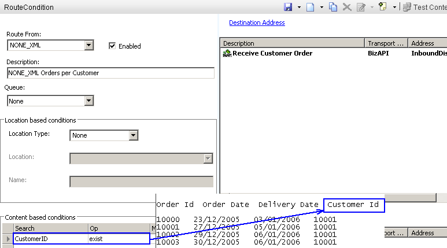The height and width of the screenshot is (248, 447).
Task: Open the Queue dropdown
Action: [x=89, y=101]
